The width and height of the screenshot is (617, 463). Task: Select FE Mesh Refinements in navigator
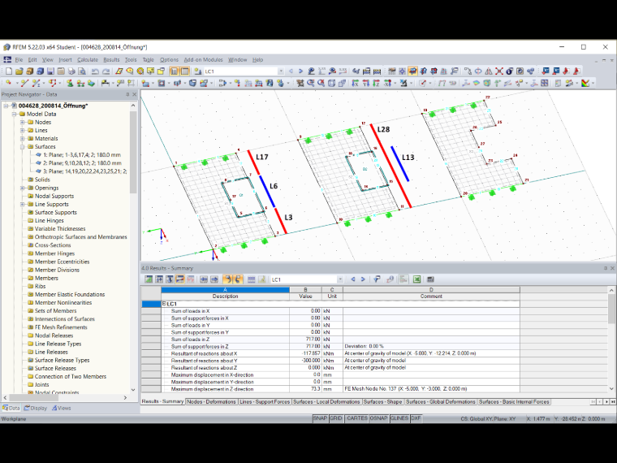61,327
